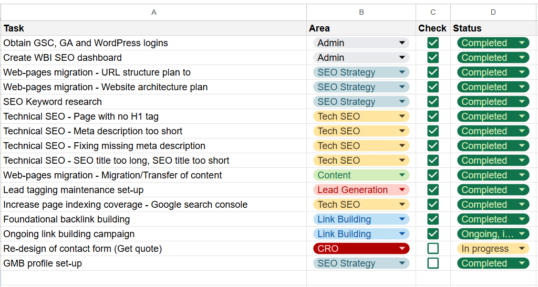538x287 pixels.
Task: Open the In progress status dropdown
Action: [522, 249]
